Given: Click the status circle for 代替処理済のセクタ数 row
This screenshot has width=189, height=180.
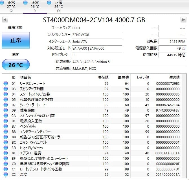Looking at the screenshot, I should coord(6,99).
